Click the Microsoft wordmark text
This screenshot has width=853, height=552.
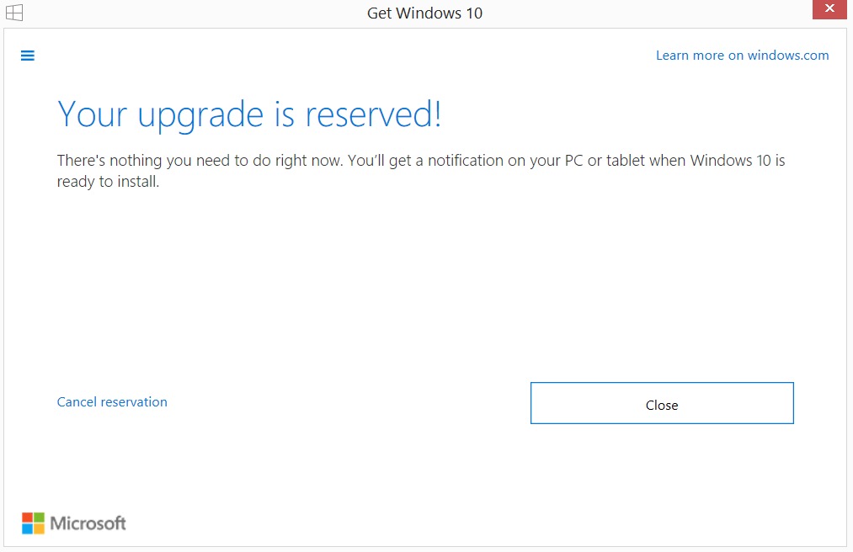click(88, 523)
